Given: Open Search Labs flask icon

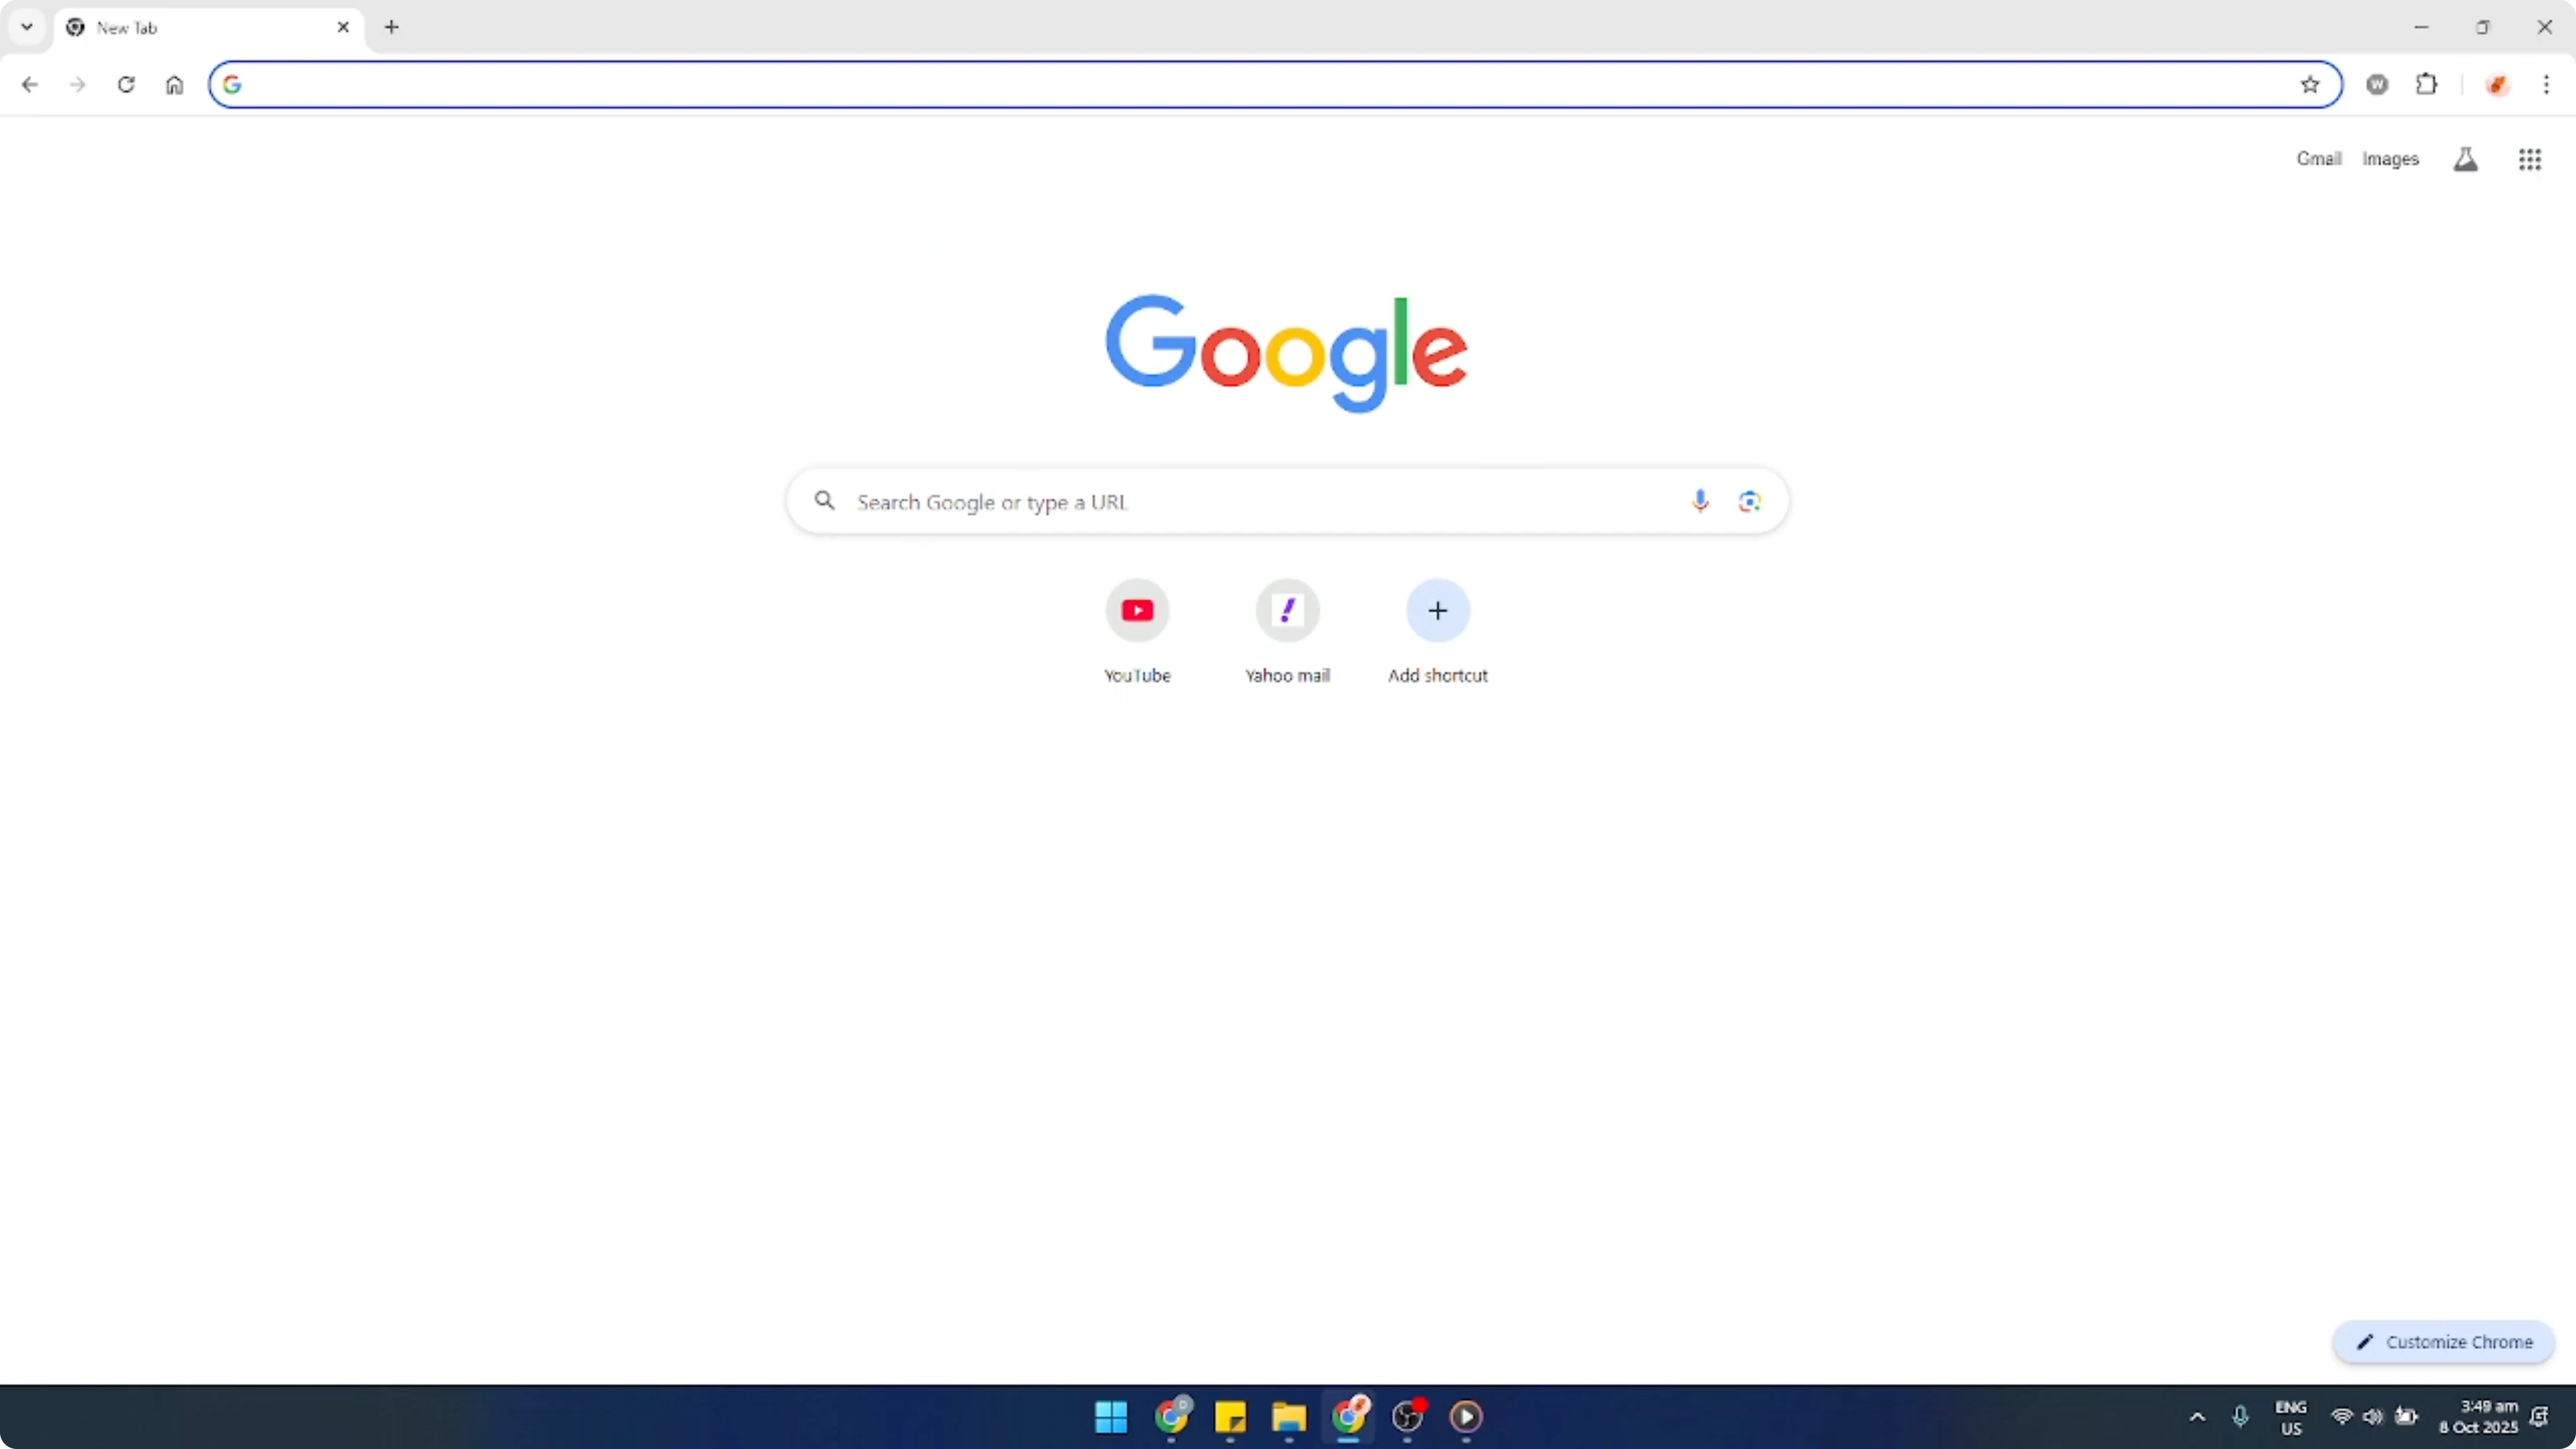Looking at the screenshot, I should coord(2466,159).
